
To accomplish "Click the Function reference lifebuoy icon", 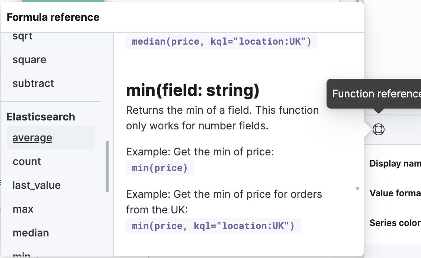I will pos(378,129).
